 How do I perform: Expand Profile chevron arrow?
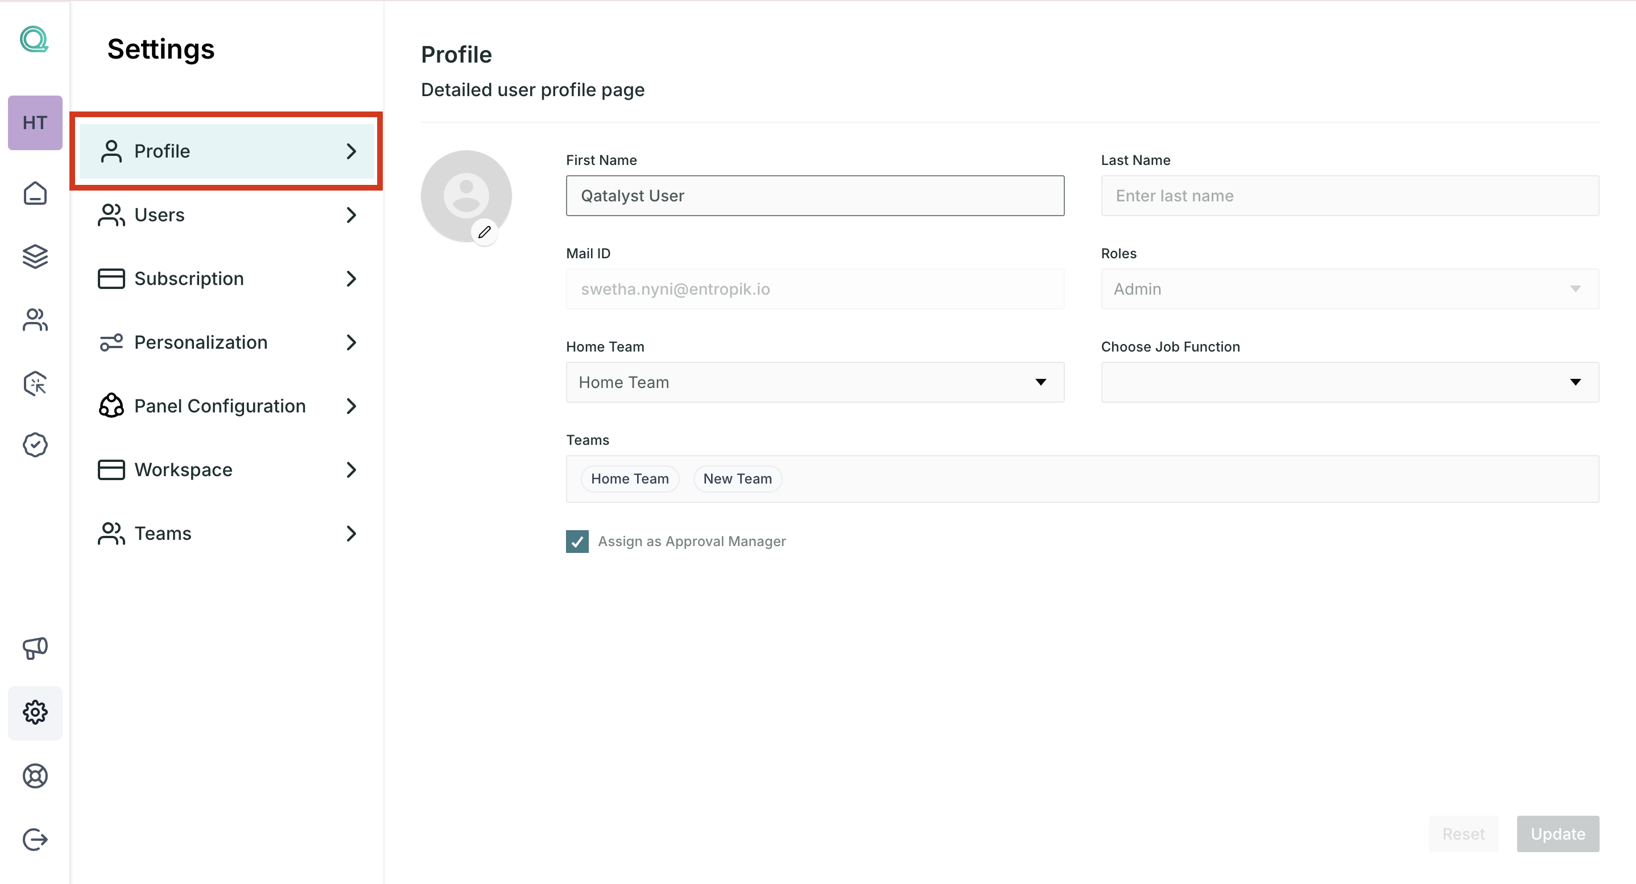[x=351, y=151]
